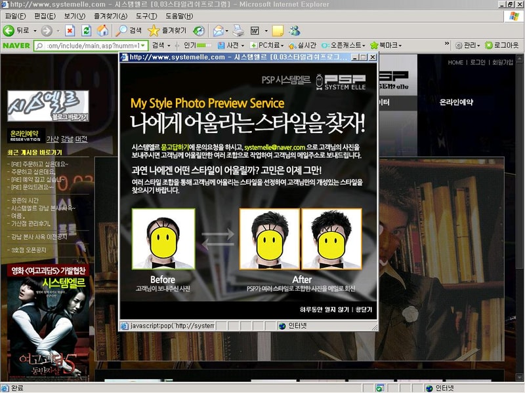This screenshot has height=393, width=525.
Task: Click 묻고답하기 link in popup text
Action: coord(175,147)
